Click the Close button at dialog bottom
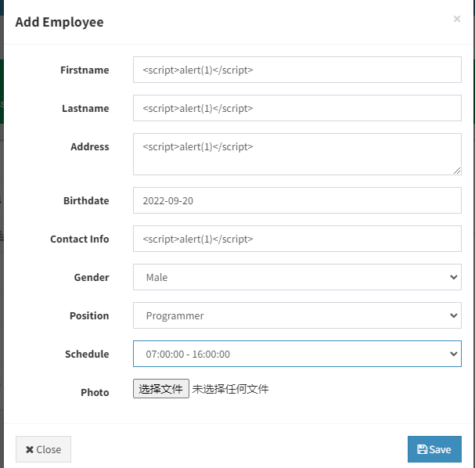 (x=43, y=449)
